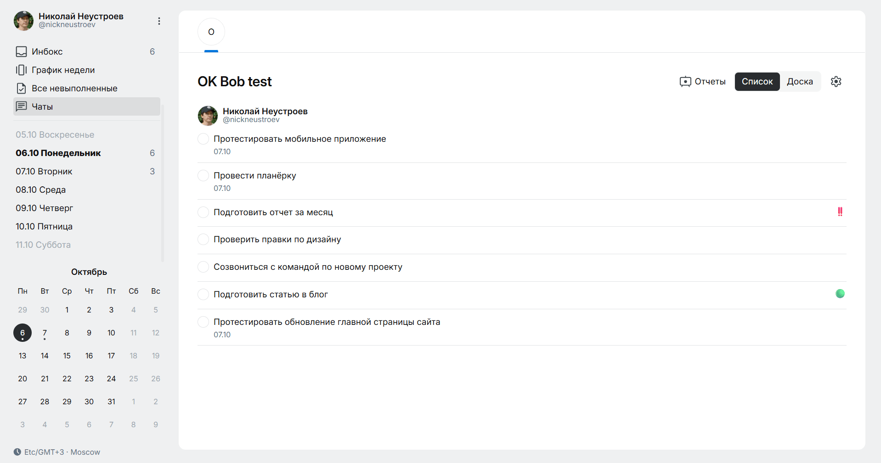
Task: Click the red double-exclamation priority marker
Action: (840, 212)
